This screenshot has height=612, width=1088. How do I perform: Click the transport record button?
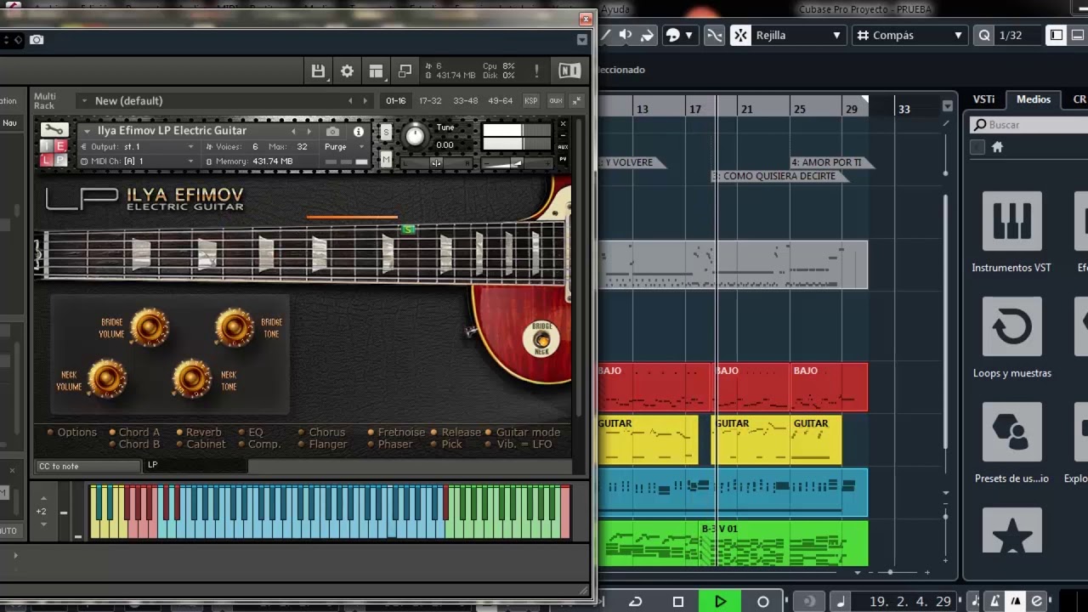(762, 601)
